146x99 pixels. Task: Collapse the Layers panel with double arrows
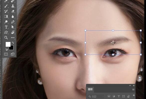click(x=130, y=85)
